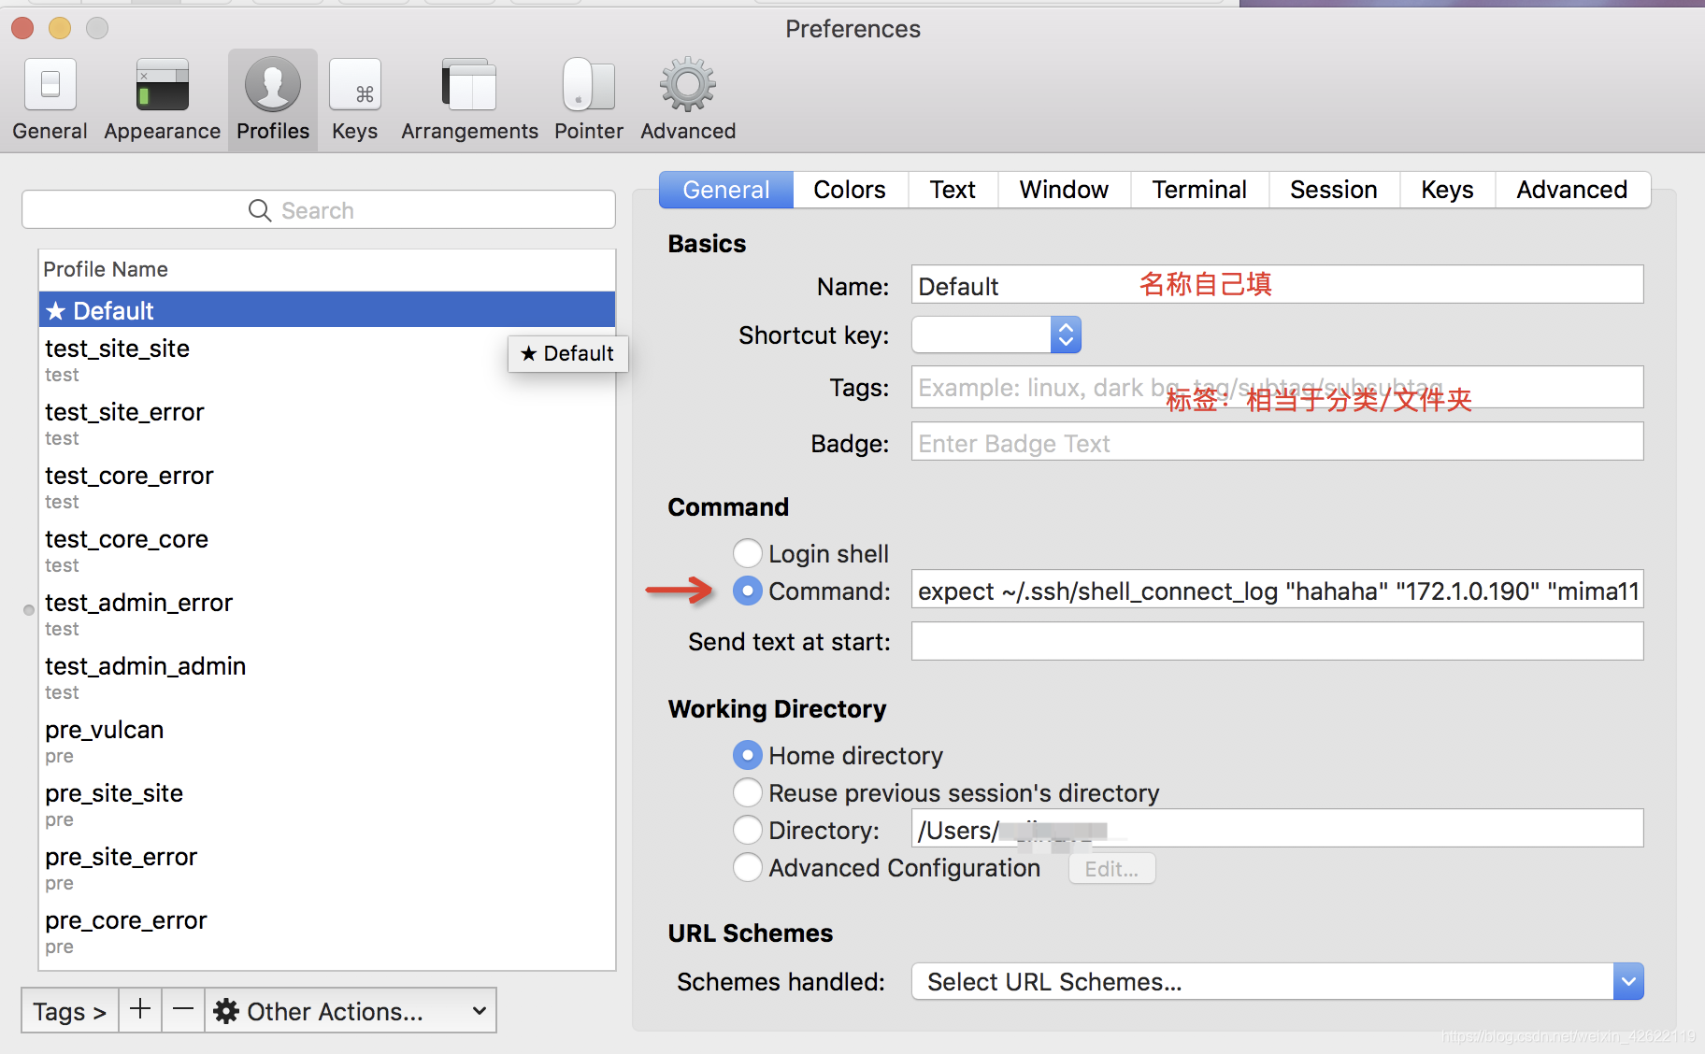The image size is (1705, 1054).
Task: Select the pre_vulcan profile
Action: tap(327, 741)
